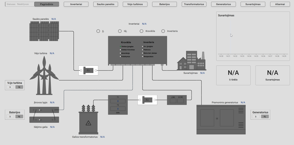
Task: Click the IŠJ. breaker next to the transformer meter
Action: point(147,100)
